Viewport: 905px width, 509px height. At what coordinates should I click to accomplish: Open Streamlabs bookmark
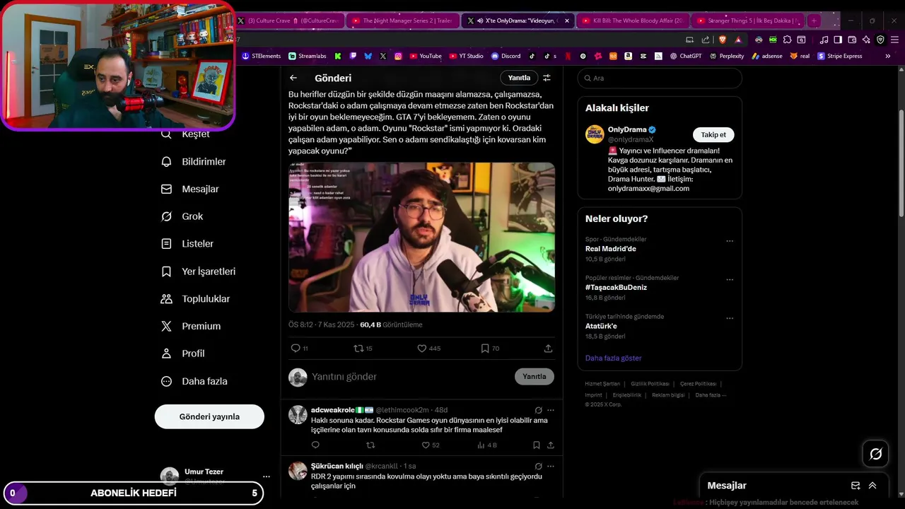click(x=308, y=56)
